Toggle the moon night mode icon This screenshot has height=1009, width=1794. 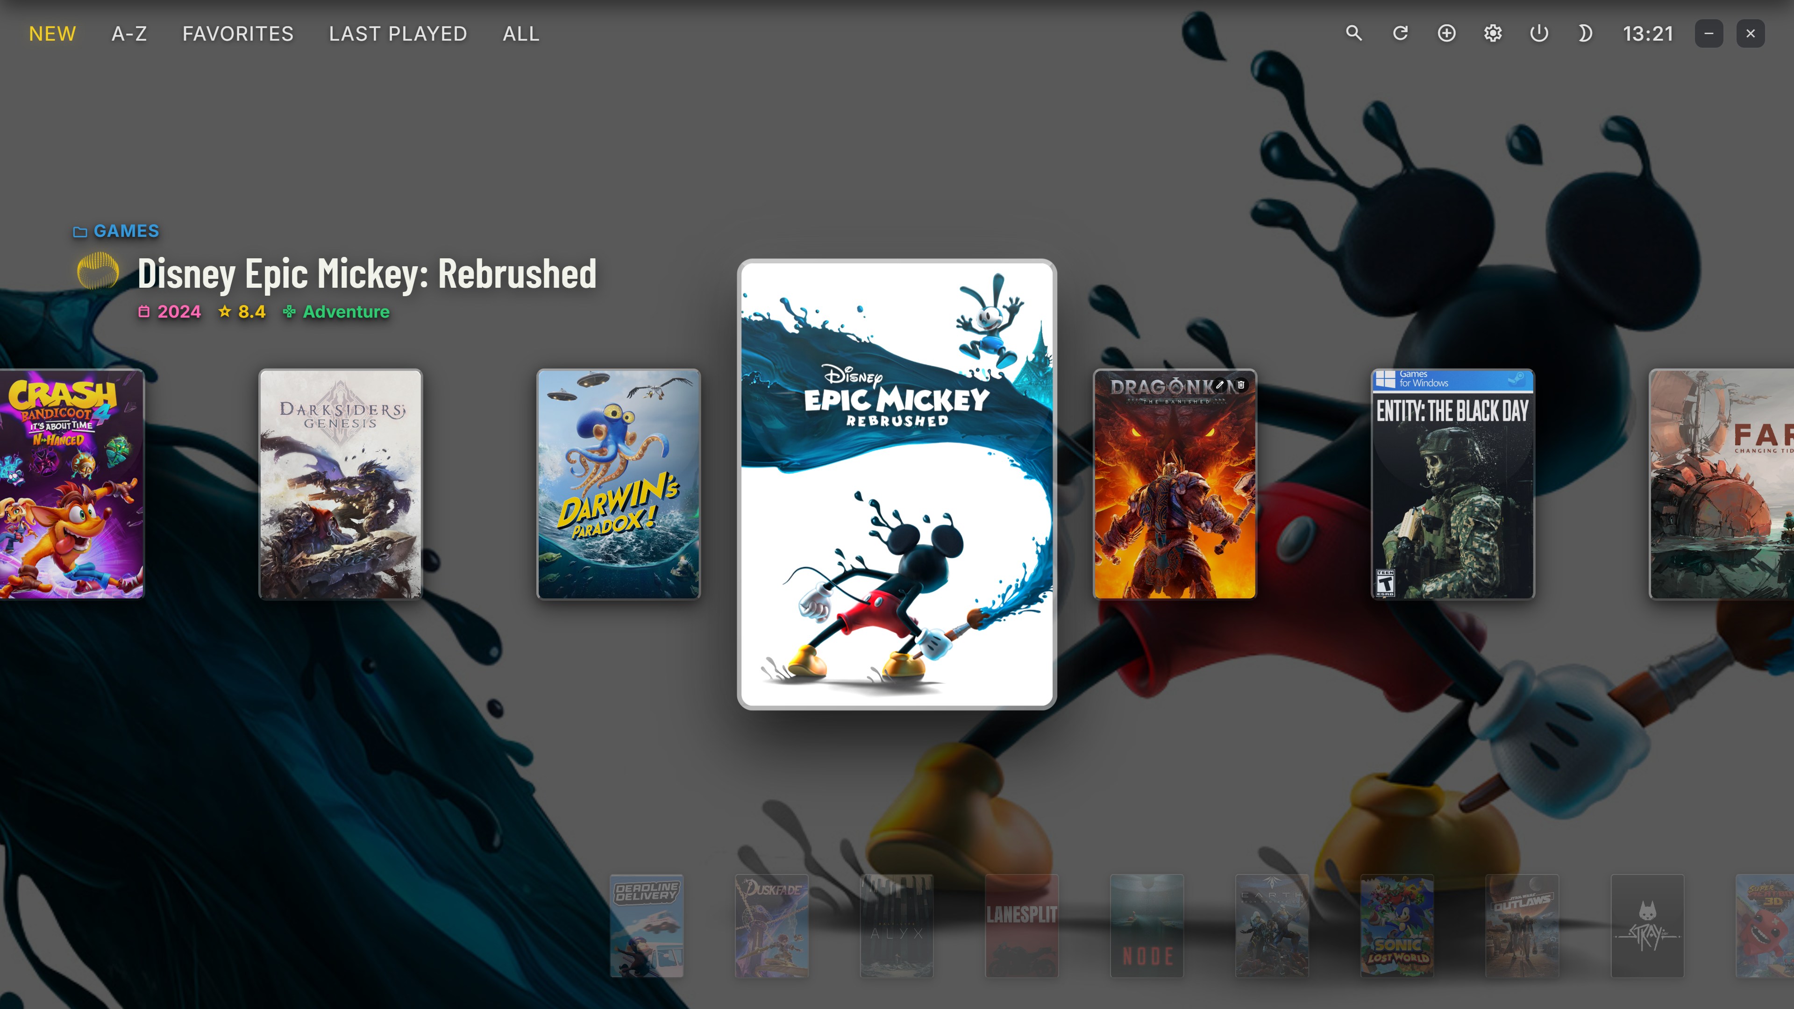pos(1585,34)
